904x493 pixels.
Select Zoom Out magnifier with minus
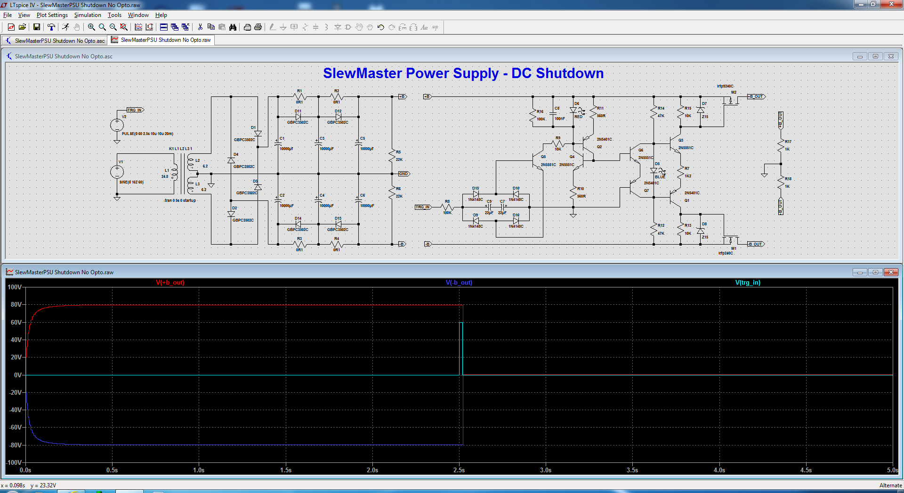(113, 27)
